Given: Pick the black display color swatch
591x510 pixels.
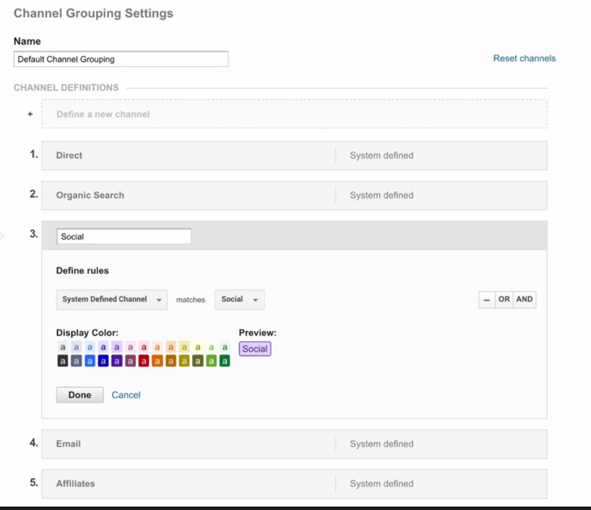Looking at the screenshot, I should point(63,361).
